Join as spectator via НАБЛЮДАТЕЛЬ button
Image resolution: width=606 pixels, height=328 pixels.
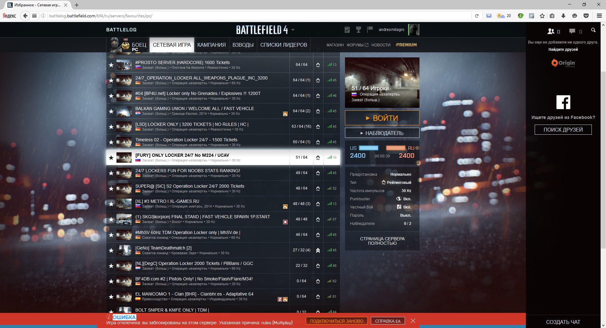tap(382, 133)
